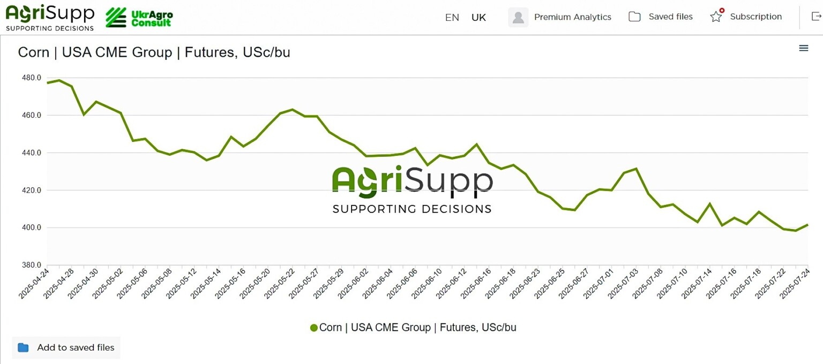Click the sign-out icon at top right
823x364 pixels.
[815, 17]
